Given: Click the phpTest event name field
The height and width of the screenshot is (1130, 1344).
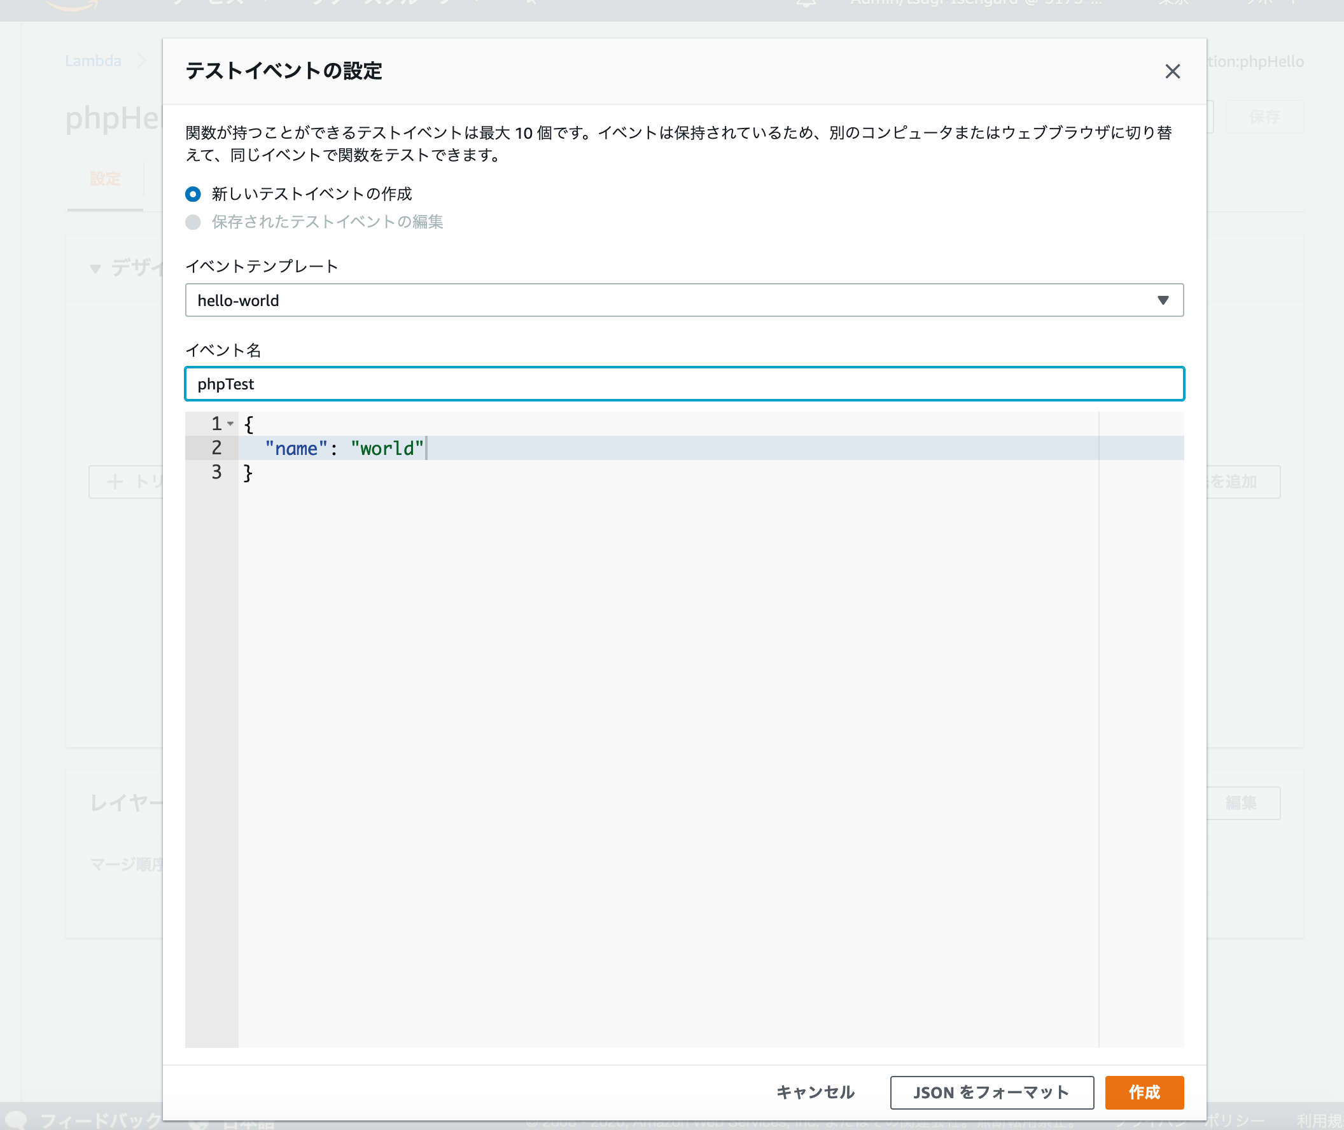Looking at the screenshot, I should [x=683, y=384].
